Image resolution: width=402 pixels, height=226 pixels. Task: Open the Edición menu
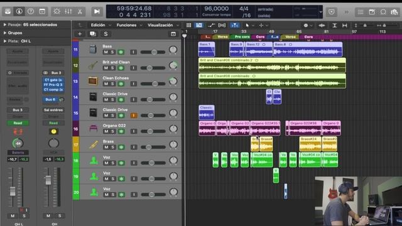point(100,25)
